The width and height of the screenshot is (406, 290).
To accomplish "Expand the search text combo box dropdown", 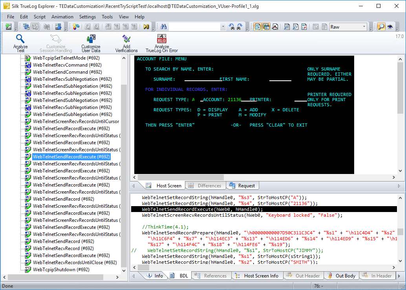I will click(223, 27).
